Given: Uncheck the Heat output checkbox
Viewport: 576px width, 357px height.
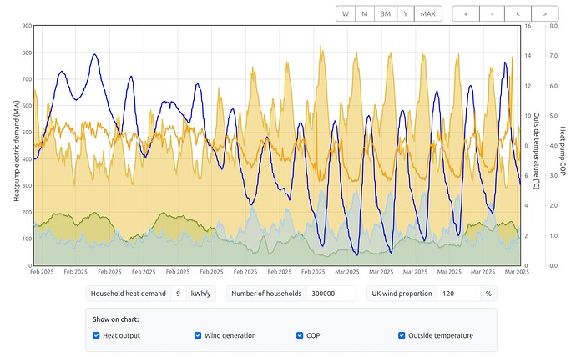Looking at the screenshot, I should (x=96, y=335).
